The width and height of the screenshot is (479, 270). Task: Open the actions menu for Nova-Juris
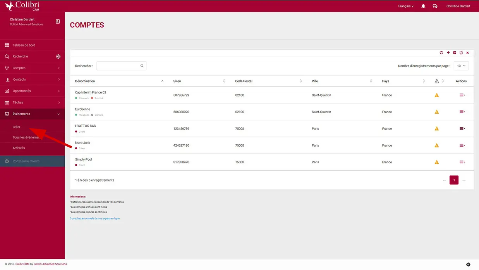click(x=462, y=145)
